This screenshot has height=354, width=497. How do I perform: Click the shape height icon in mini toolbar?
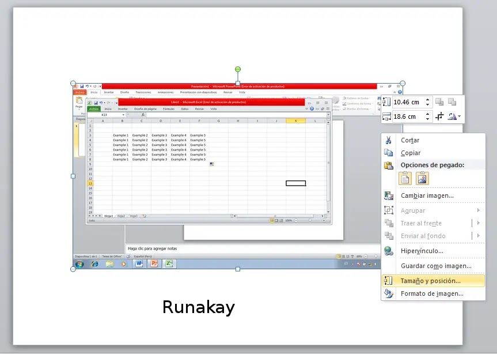tap(386, 102)
